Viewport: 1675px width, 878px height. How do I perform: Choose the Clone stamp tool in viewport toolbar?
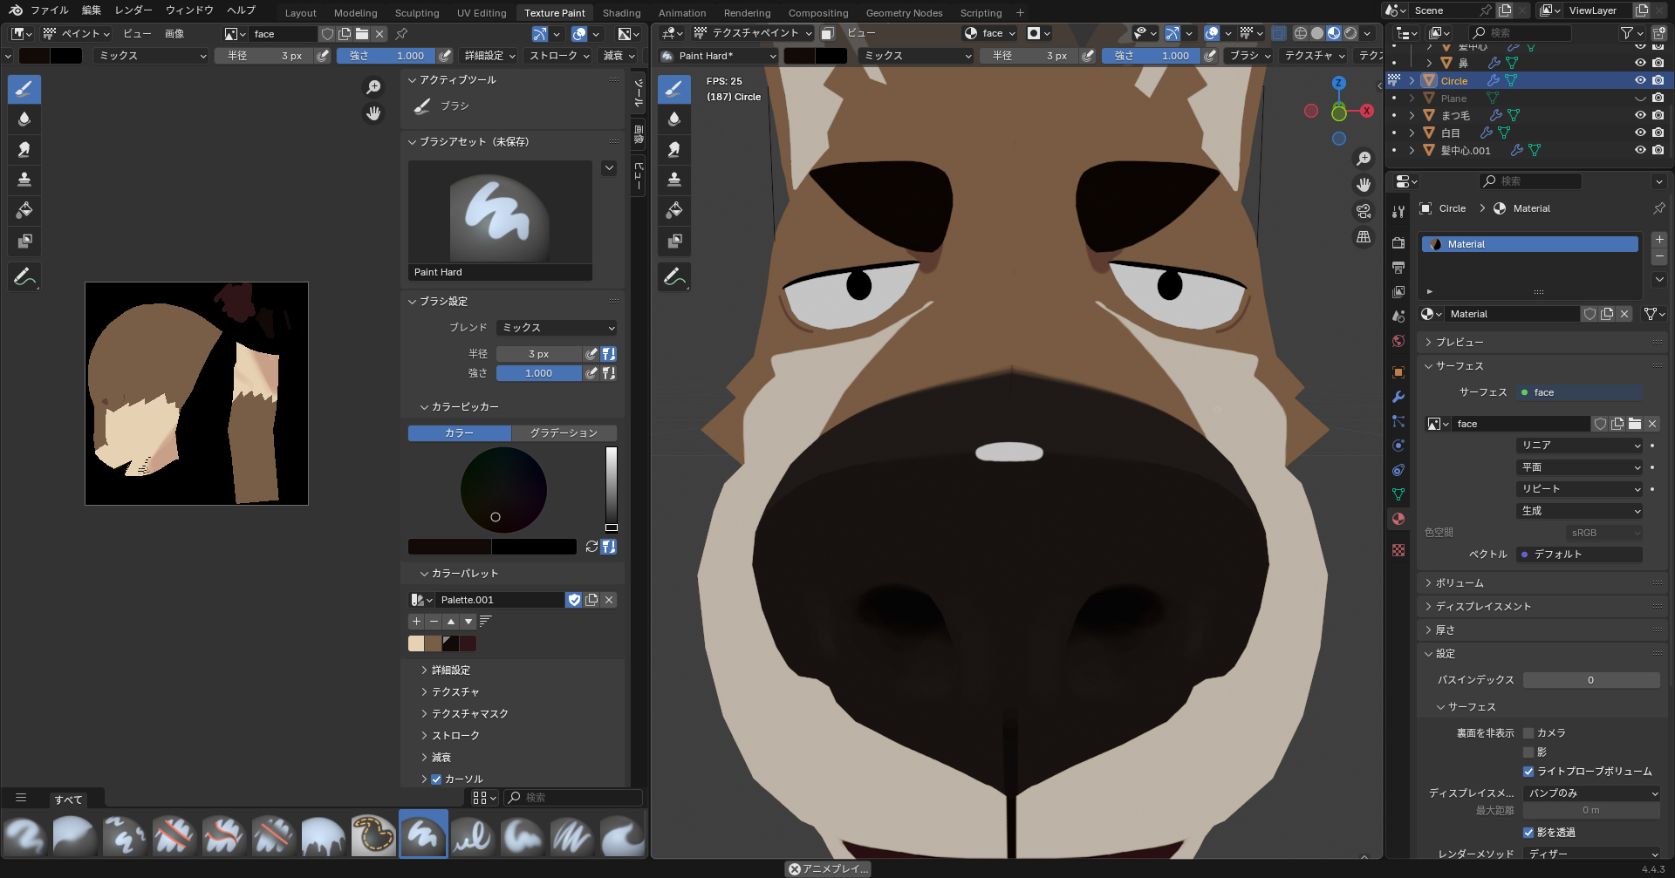click(674, 180)
